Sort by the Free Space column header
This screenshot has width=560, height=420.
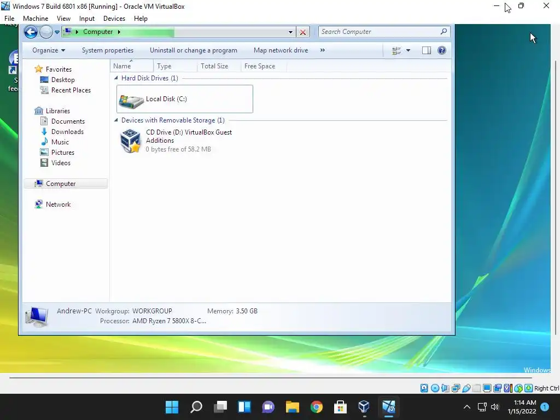point(264,66)
